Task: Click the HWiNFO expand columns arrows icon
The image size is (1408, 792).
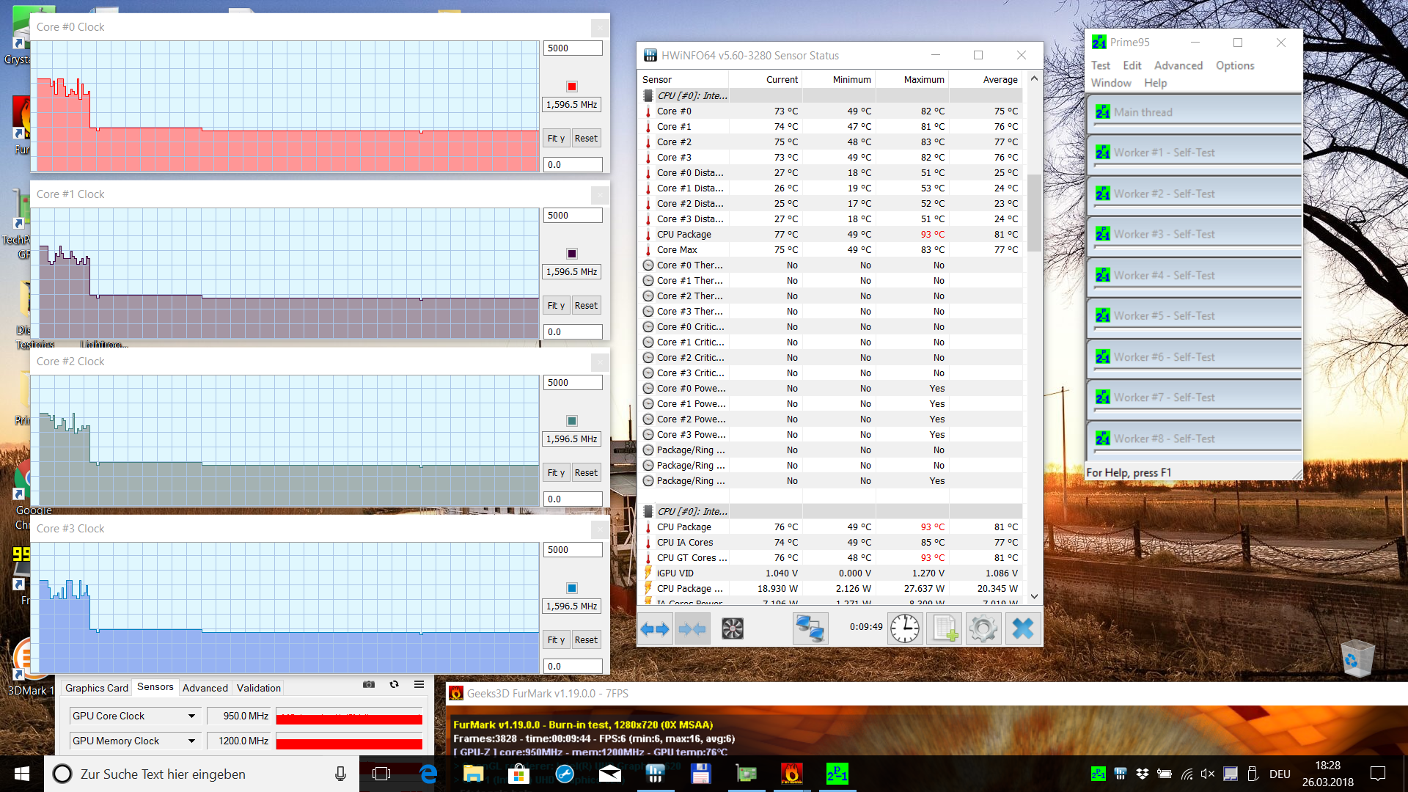Action: point(655,628)
